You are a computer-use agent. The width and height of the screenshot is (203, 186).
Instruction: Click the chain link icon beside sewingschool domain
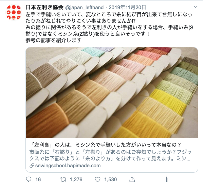(x=32, y=166)
